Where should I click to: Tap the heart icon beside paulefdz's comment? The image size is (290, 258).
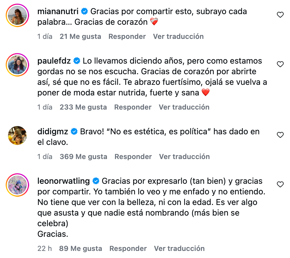tap(280, 64)
